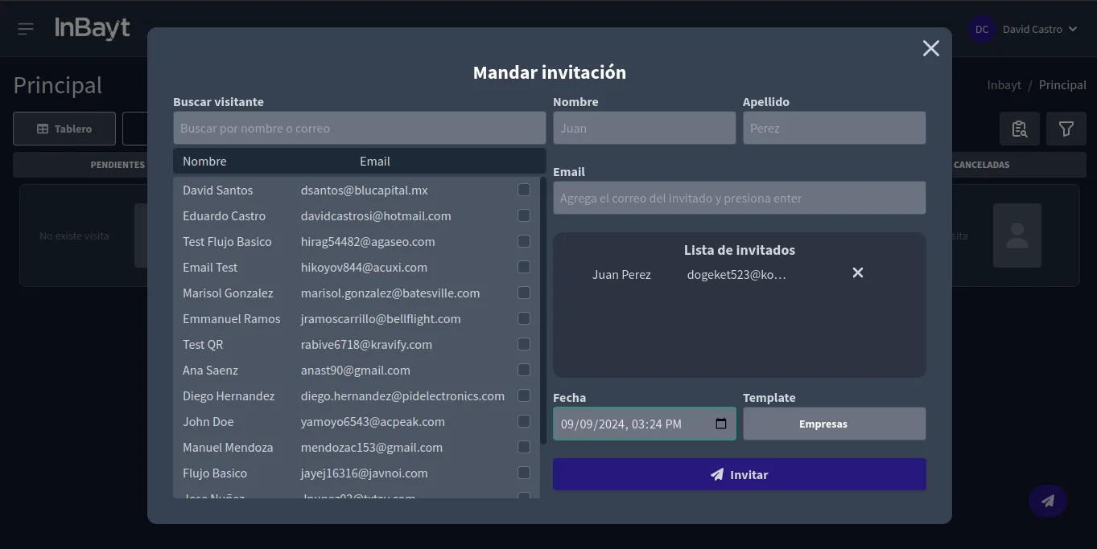This screenshot has height=549, width=1097.
Task: Open the Empresas template selector
Action: pos(834,424)
